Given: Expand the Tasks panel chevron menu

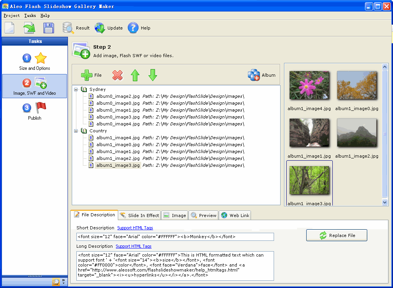Looking at the screenshot, I should coord(63,281).
